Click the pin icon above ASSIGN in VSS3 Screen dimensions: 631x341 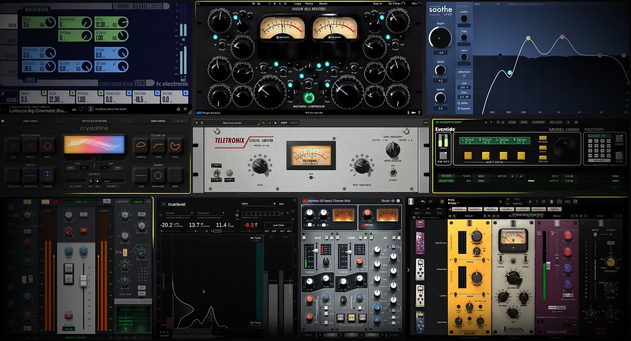(3, 94)
